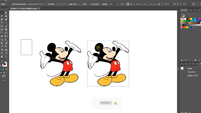Enable Draw Behind mode

[x=4, y=73]
